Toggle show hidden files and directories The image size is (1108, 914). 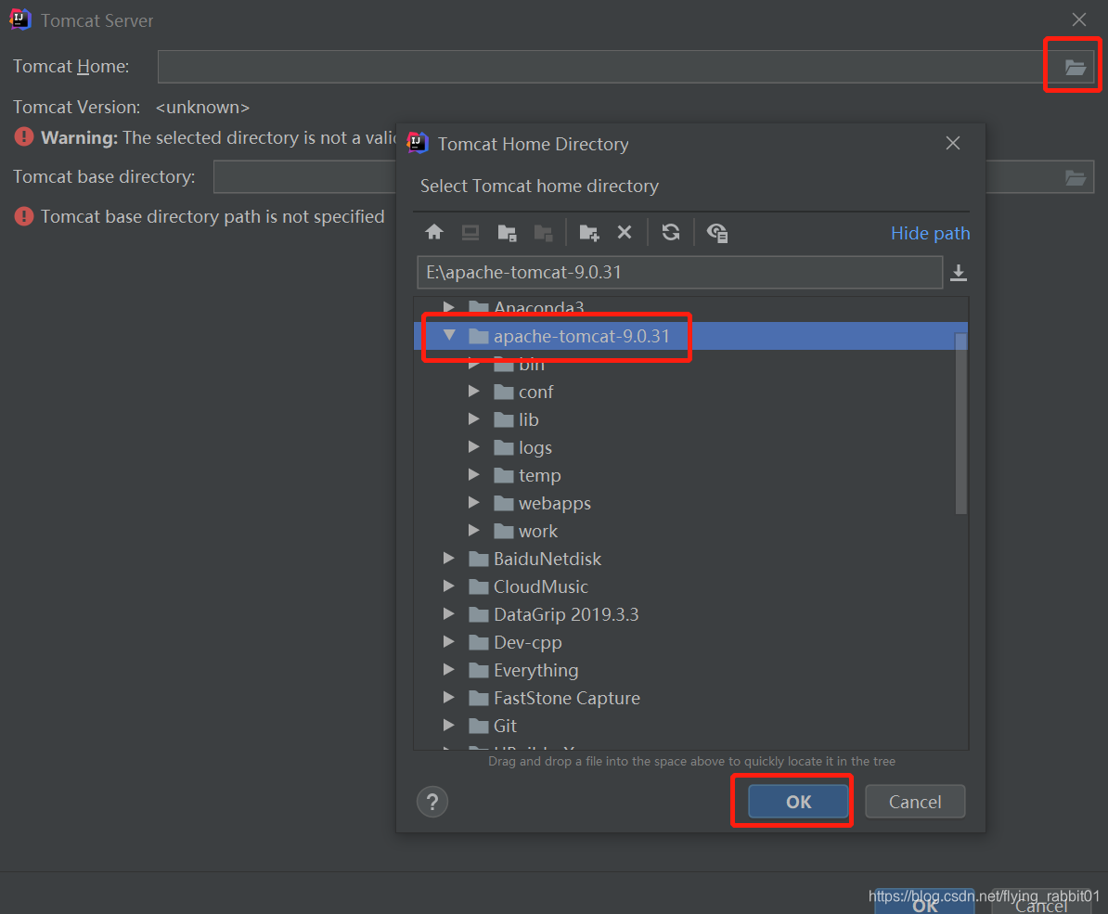[717, 232]
